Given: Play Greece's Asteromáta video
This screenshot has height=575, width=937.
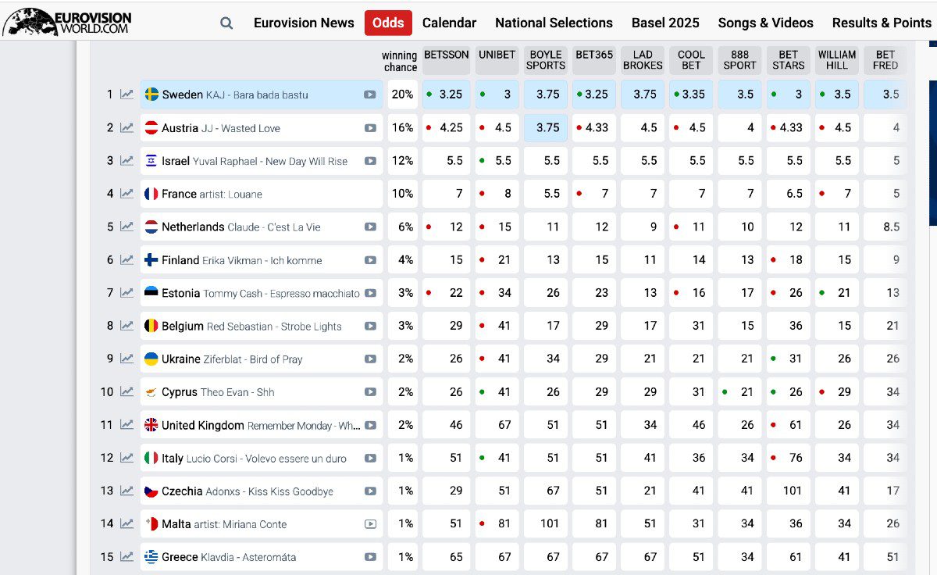Looking at the screenshot, I should (370, 557).
